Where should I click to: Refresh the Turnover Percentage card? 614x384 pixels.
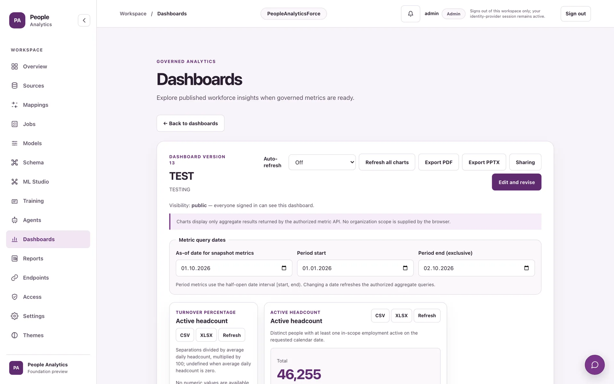tap(232, 335)
